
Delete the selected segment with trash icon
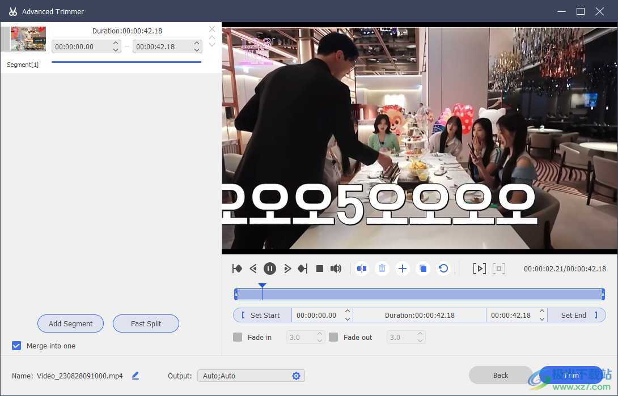click(382, 269)
